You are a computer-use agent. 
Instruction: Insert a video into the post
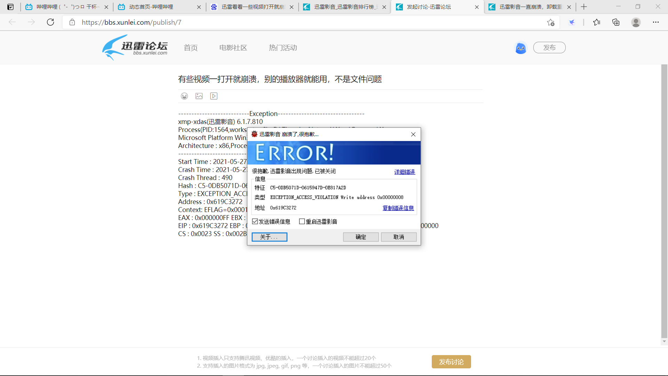pyautogui.click(x=214, y=96)
